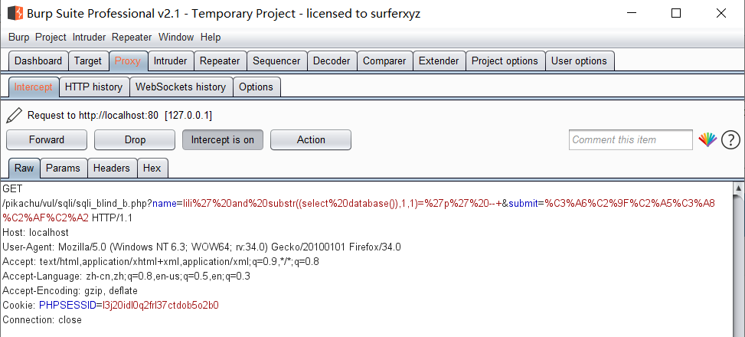
Task: Open the Window menu
Action: click(x=176, y=37)
